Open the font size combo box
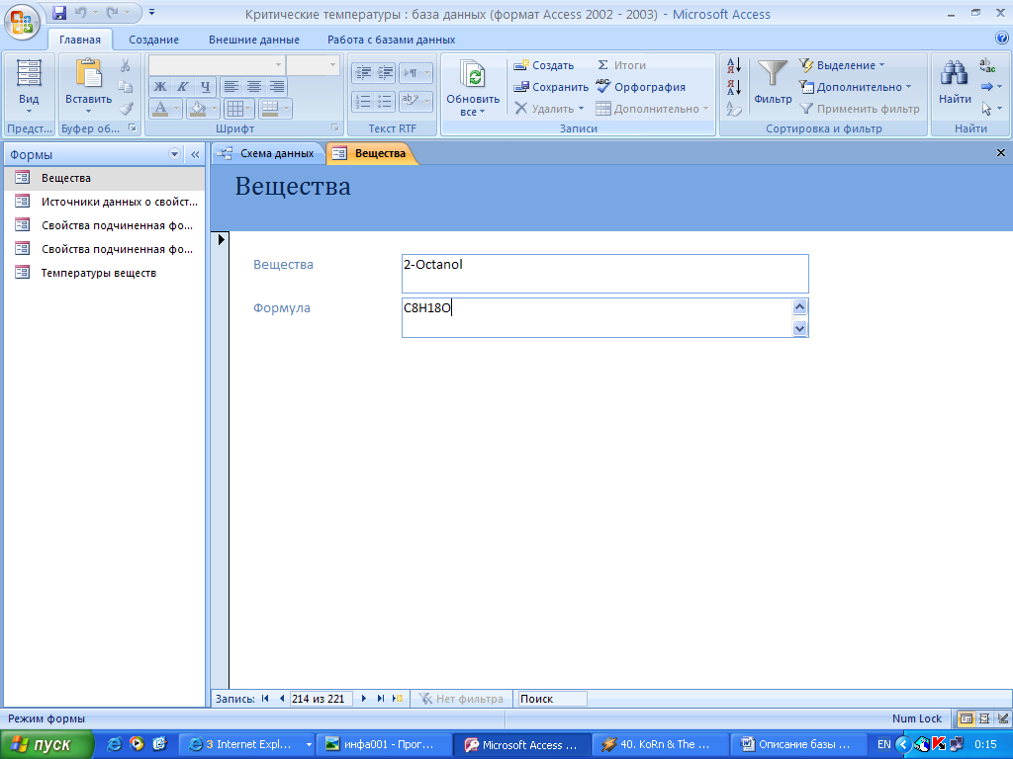 coord(313,64)
